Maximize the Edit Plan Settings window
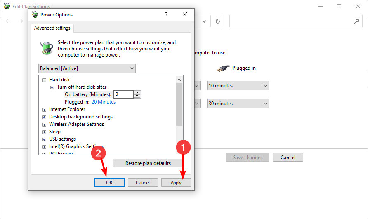 point(339,6)
